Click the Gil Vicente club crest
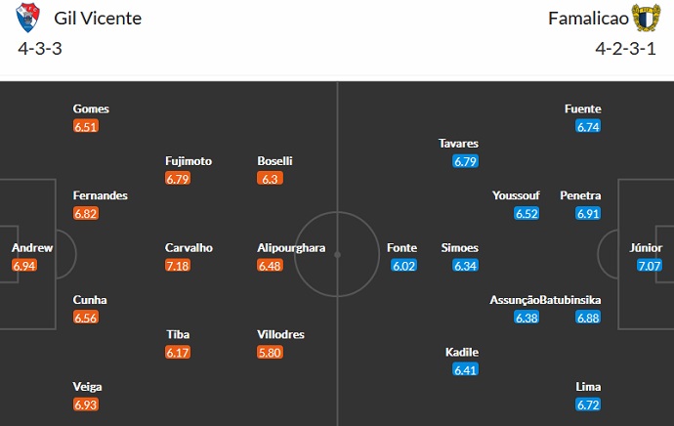Screen dimensions: 674x426 (x=29, y=18)
